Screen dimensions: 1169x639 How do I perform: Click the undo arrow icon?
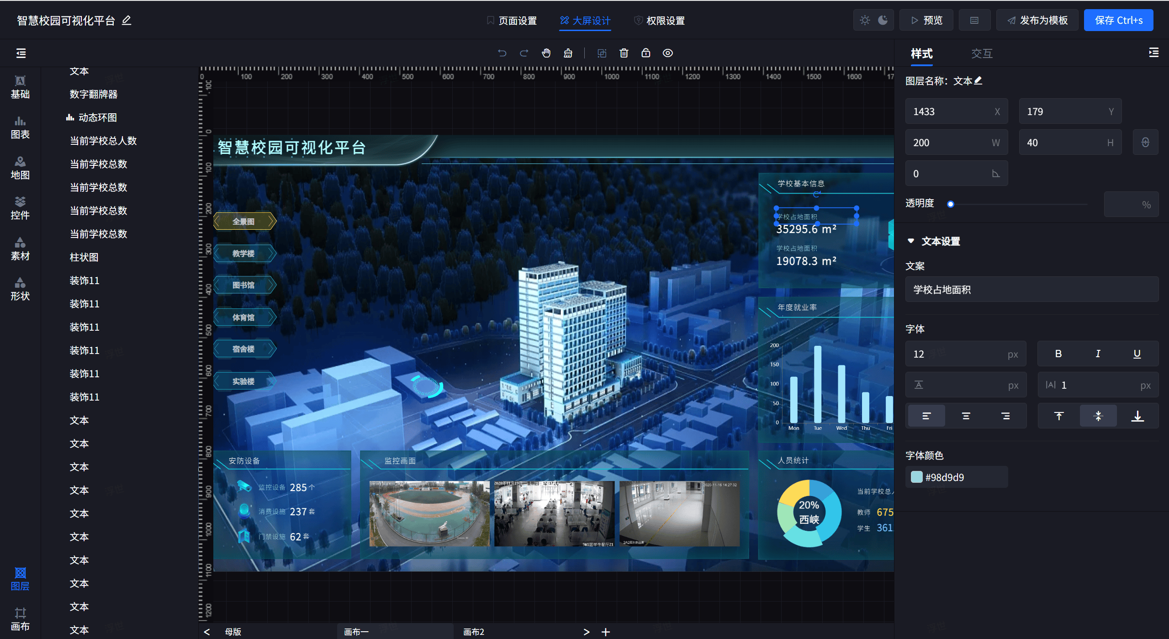click(502, 53)
